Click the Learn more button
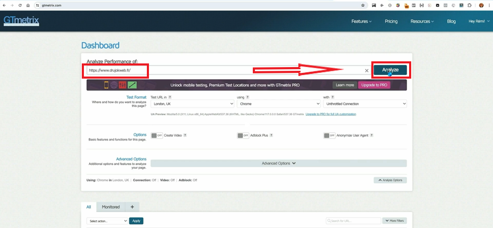This screenshot has width=493, height=228. pyautogui.click(x=345, y=85)
